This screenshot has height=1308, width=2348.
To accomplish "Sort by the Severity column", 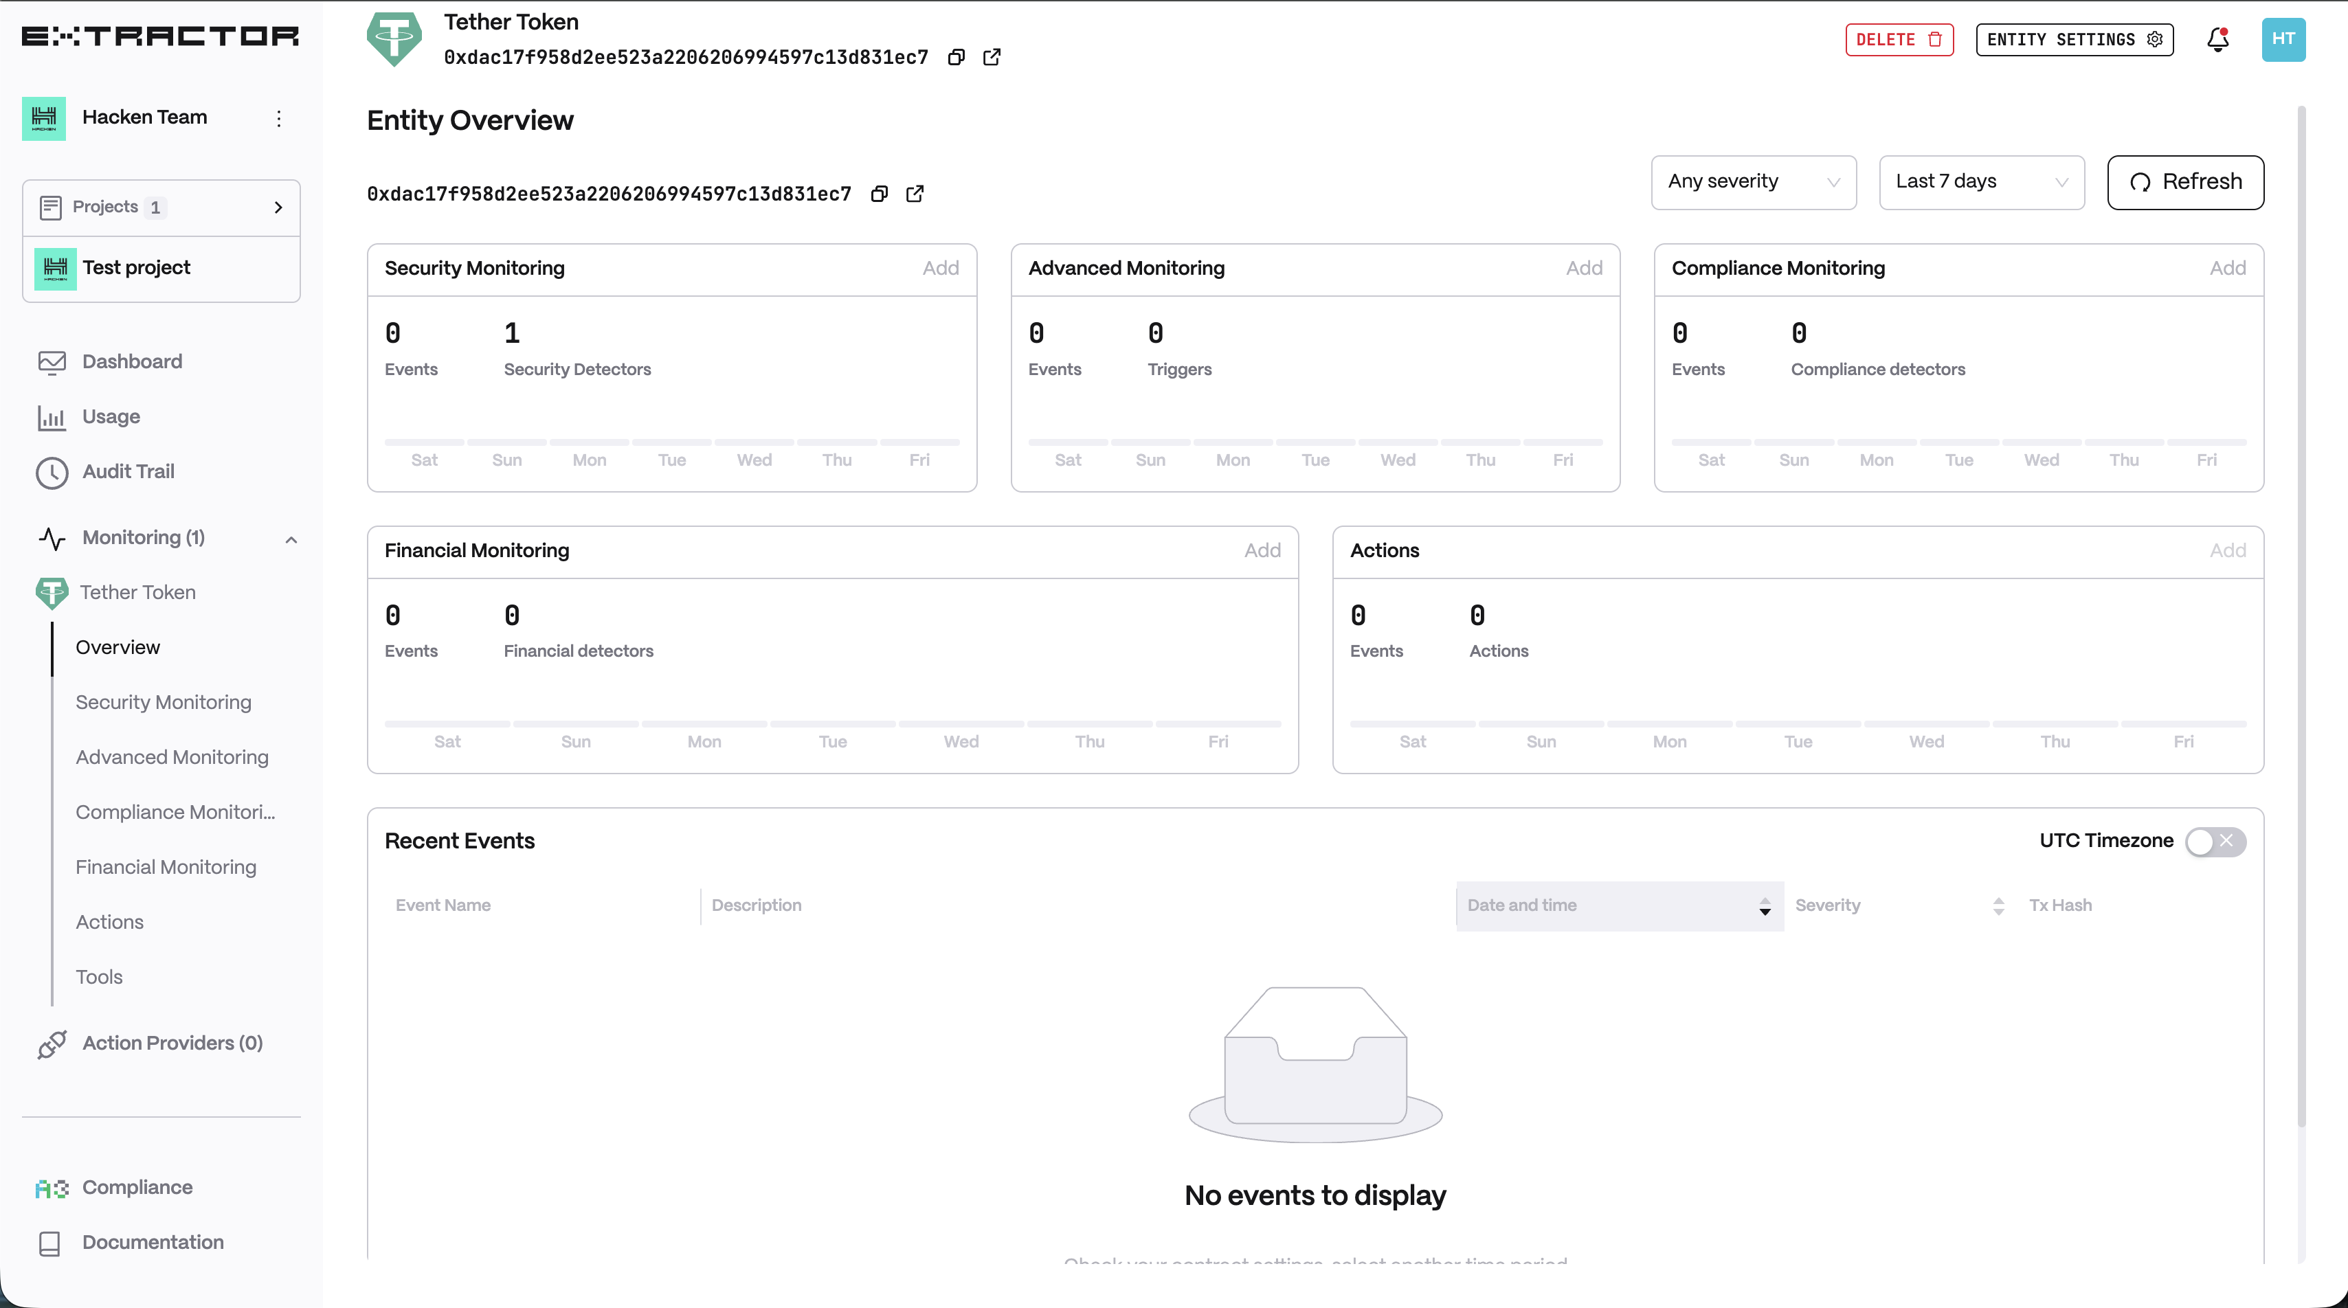I will tap(1998, 906).
